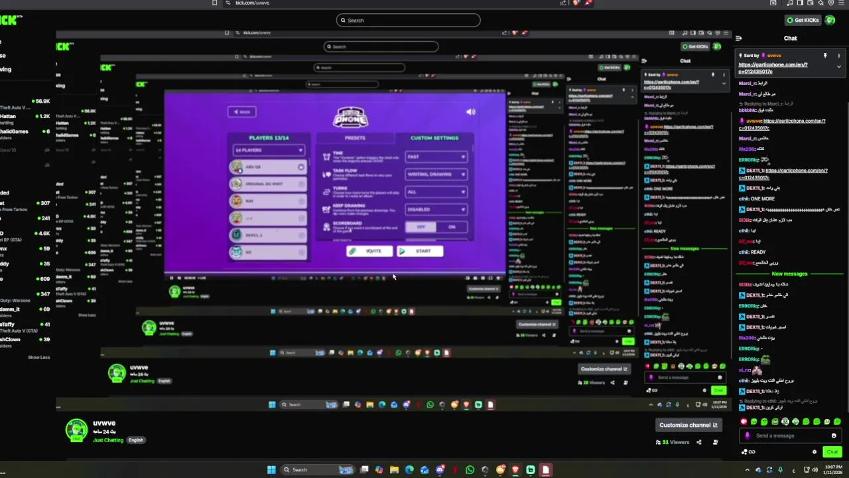Image resolution: width=849 pixels, height=478 pixels.
Task: Open Outlook from the bottom taskbar
Action: coord(424,469)
